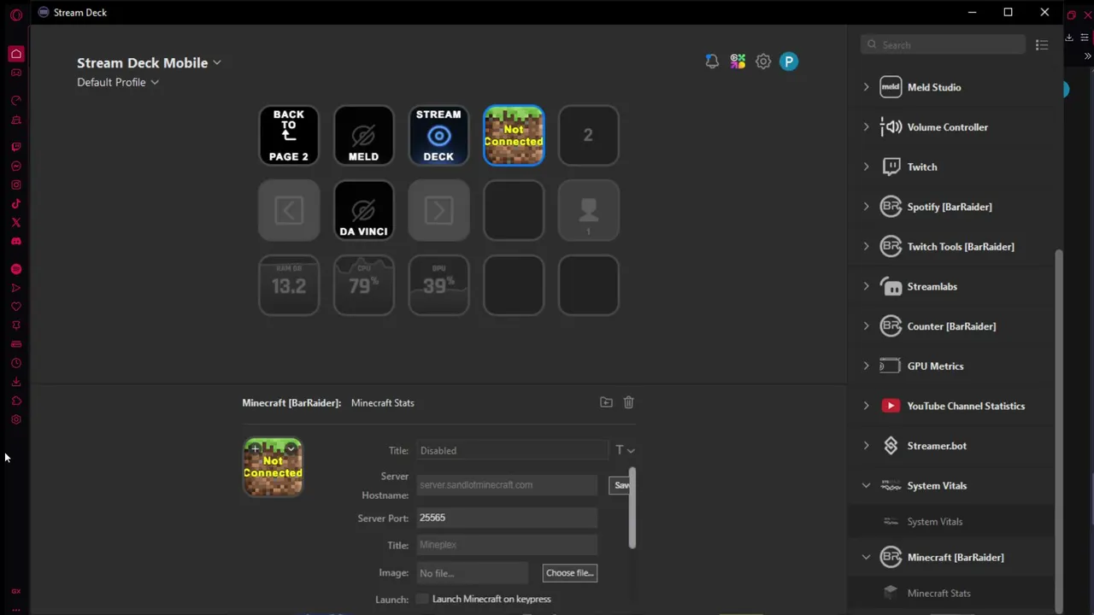Expand Twitch Tools [BarRaider] category
1094x615 pixels.
point(866,247)
